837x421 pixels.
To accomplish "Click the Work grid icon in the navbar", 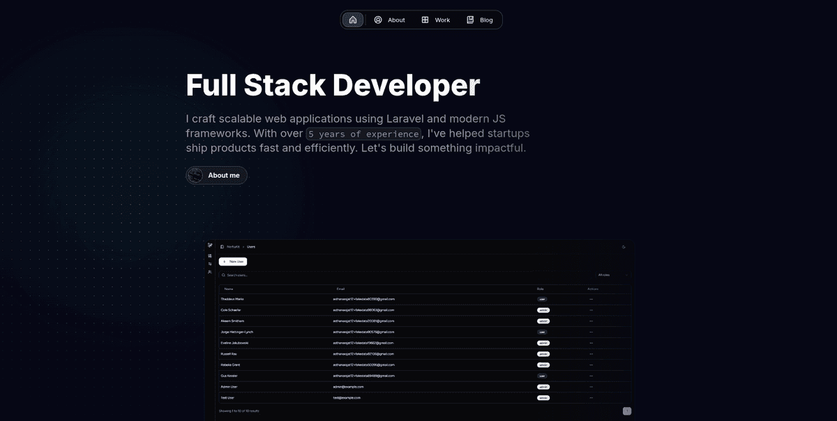I will pos(425,20).
